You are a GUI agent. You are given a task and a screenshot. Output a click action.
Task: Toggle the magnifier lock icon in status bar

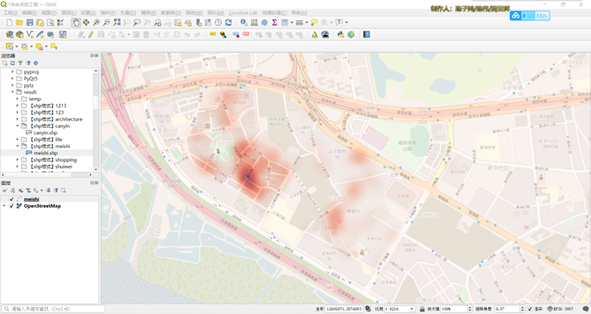click(x=422, y=309)
